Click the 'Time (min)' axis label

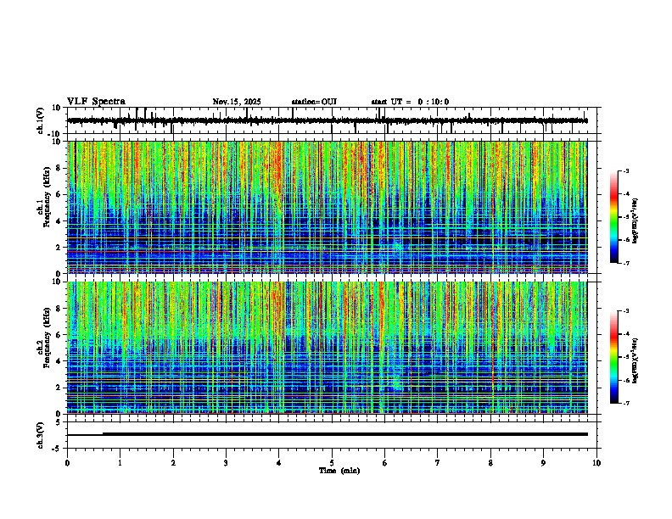(339, 471)
